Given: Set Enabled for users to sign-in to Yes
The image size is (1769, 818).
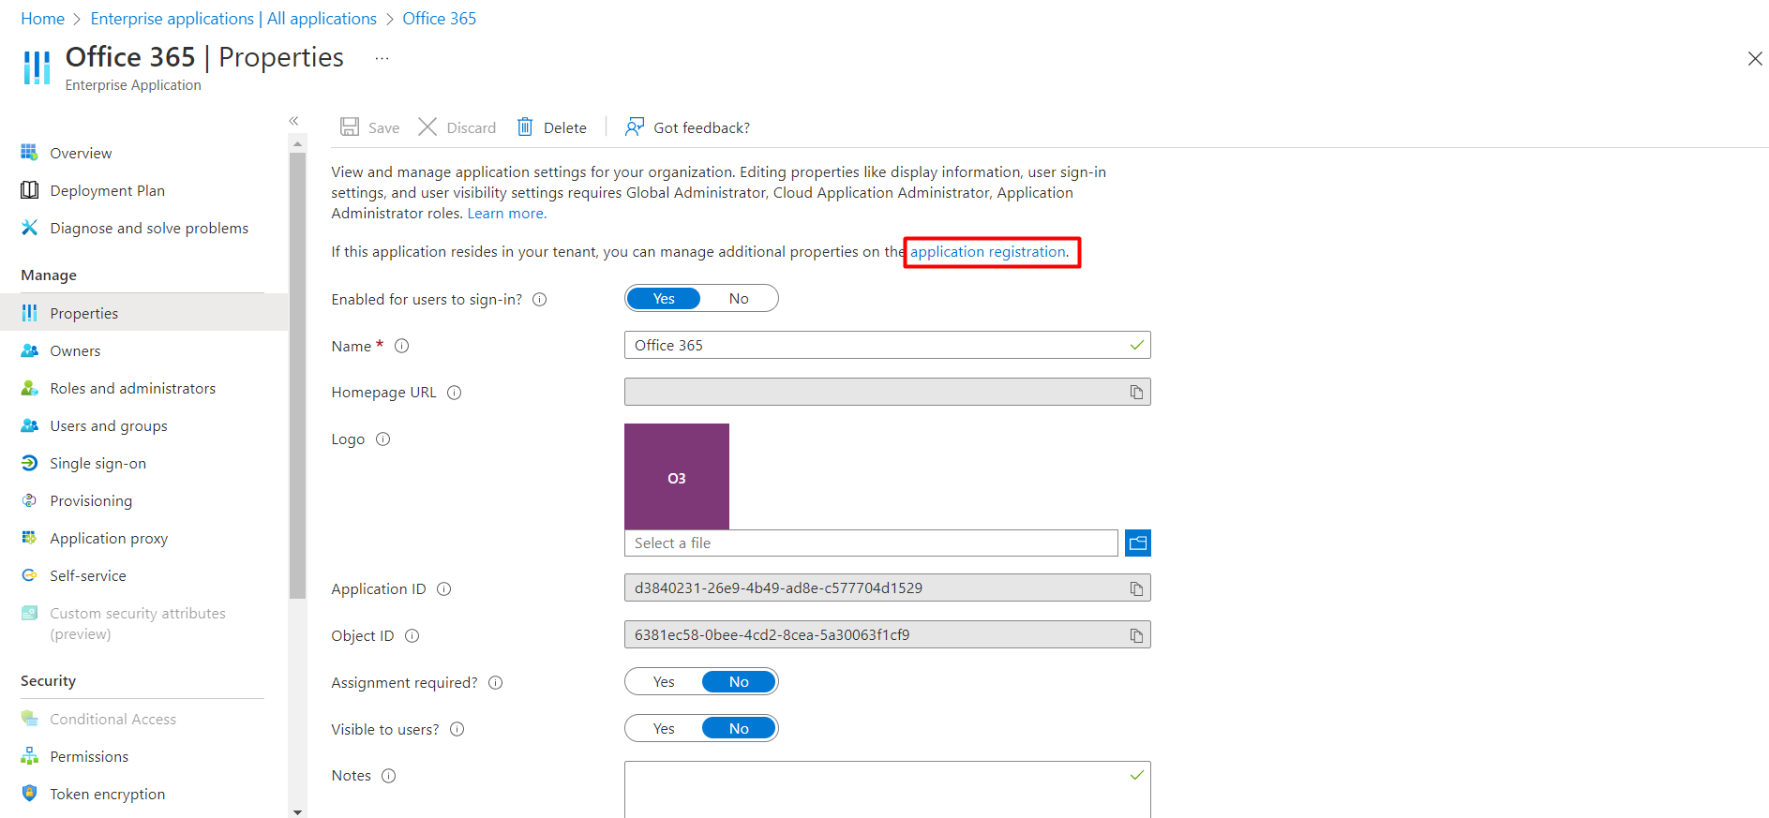Looking at the screenshot, I should click(x=664, y=298).
